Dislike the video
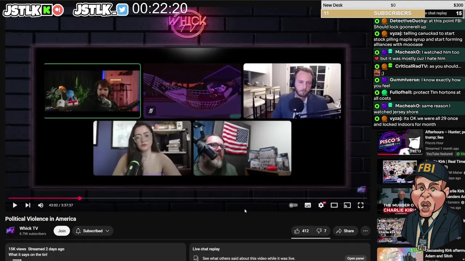Viewport: 465px width, 261px height. pyautogui.click(x=321, y=231)
